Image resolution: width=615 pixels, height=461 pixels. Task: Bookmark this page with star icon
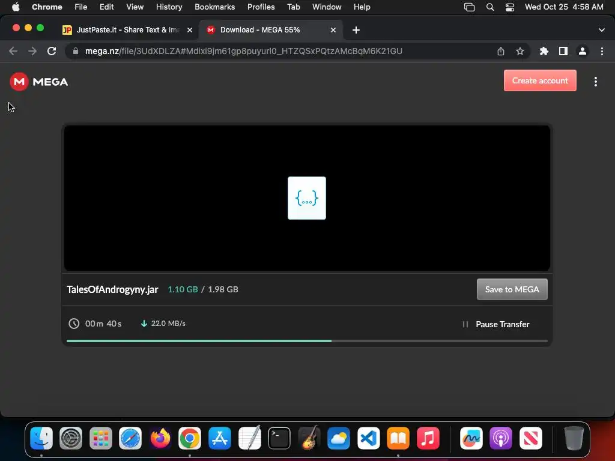tap(520, 51)
